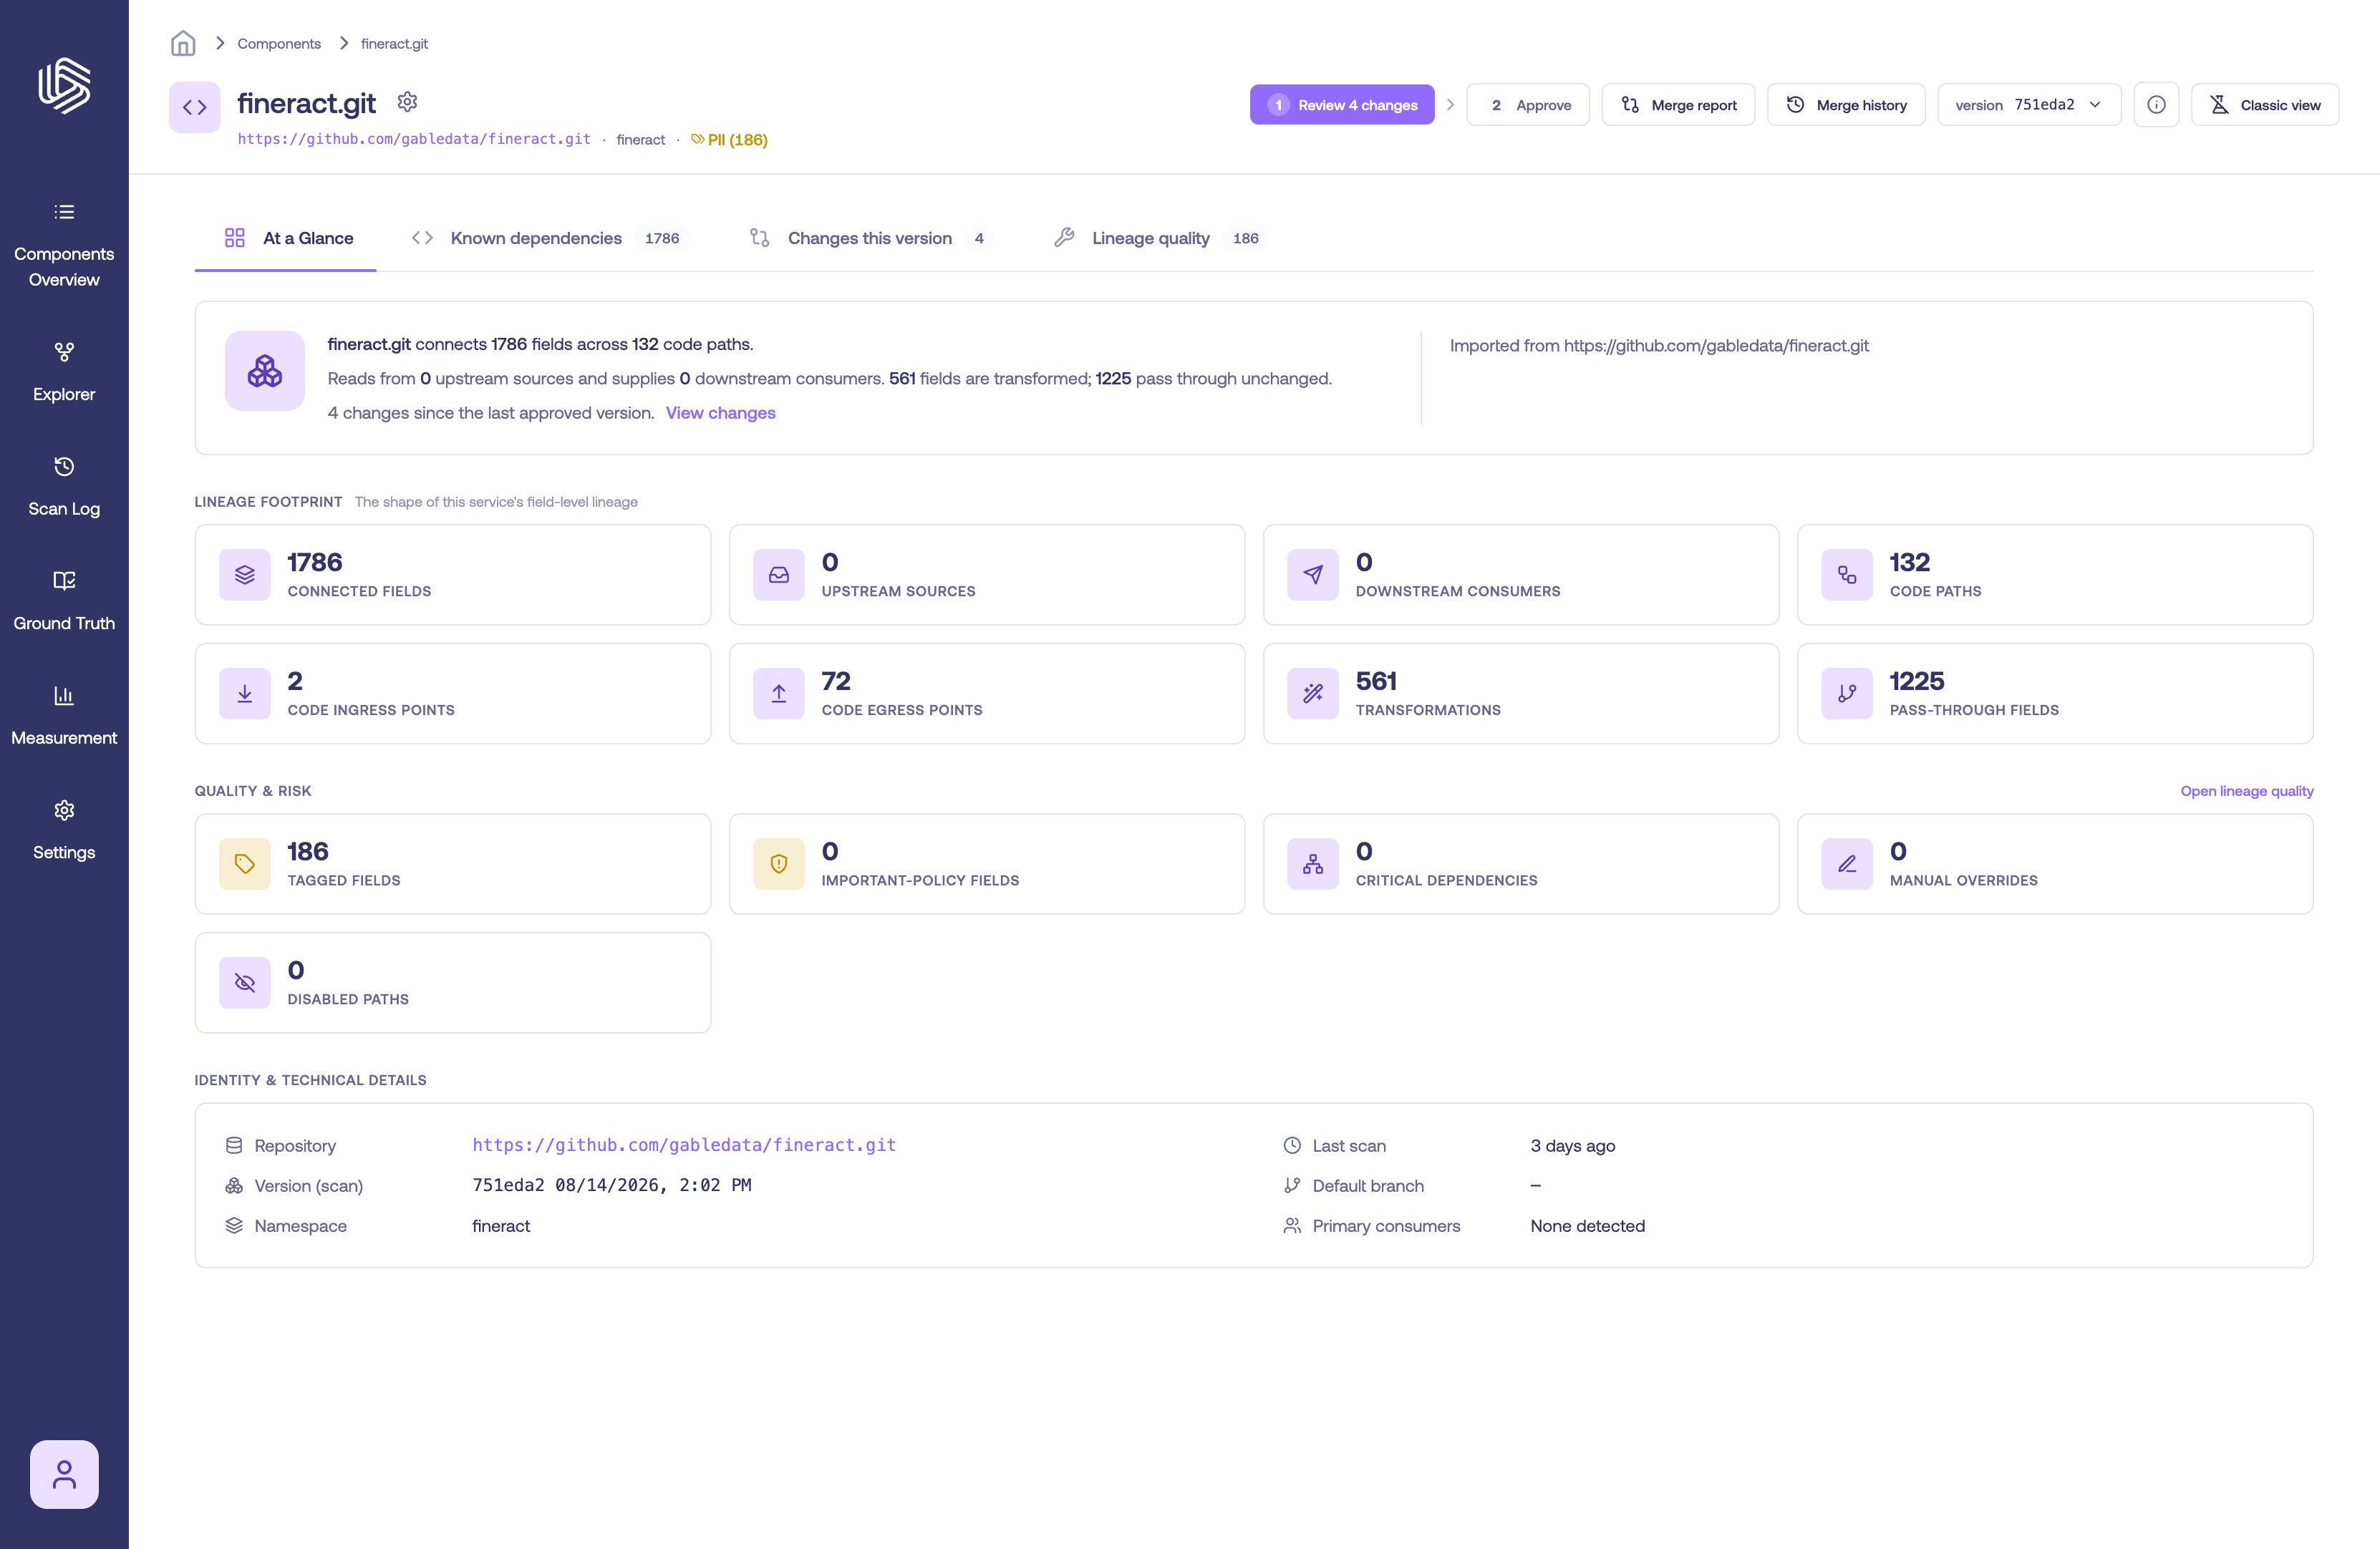Click the Approve step button

(x=1528, y=105)
